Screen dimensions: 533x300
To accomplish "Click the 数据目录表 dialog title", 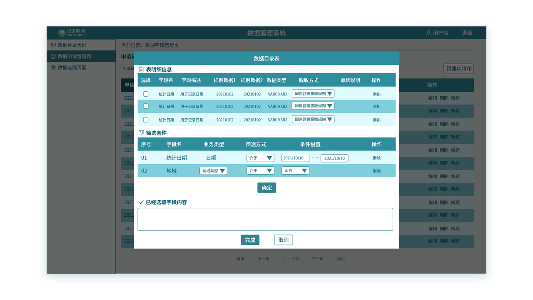I will pos(266,58).
